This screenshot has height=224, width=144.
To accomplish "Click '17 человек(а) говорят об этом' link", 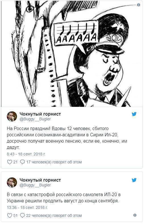I will (54, 162).
